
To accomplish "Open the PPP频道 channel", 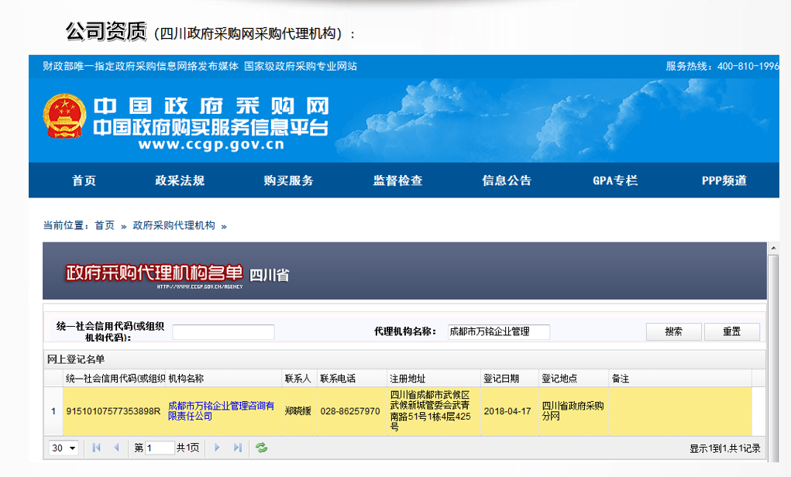I will [724, 180].
